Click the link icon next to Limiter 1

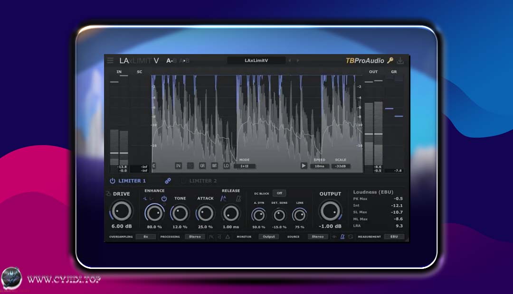click(x=168, y=181)
